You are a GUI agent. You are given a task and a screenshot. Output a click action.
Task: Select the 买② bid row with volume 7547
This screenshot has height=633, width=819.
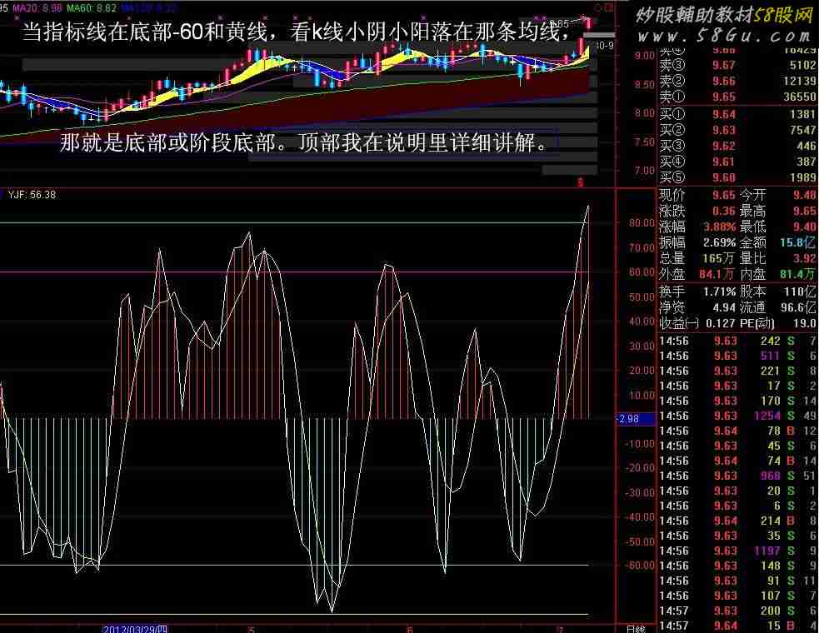pyautogui.click(x=737, y=130)
